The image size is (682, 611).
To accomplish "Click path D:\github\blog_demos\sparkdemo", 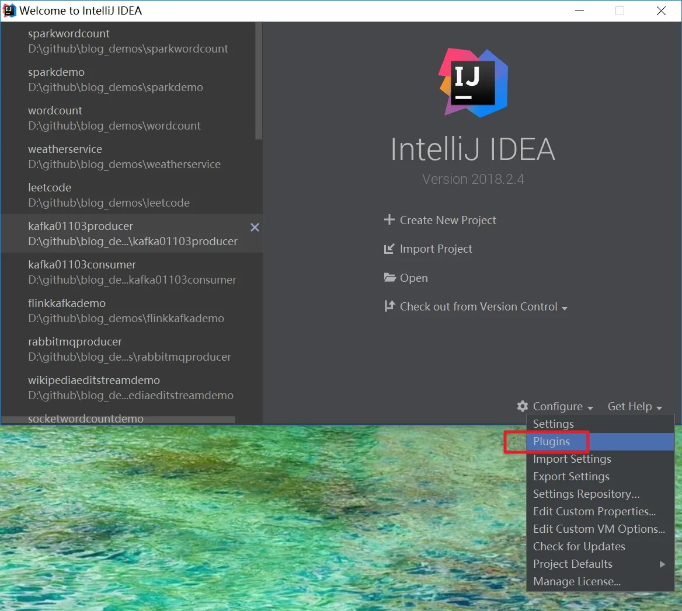I will point(115,88).
